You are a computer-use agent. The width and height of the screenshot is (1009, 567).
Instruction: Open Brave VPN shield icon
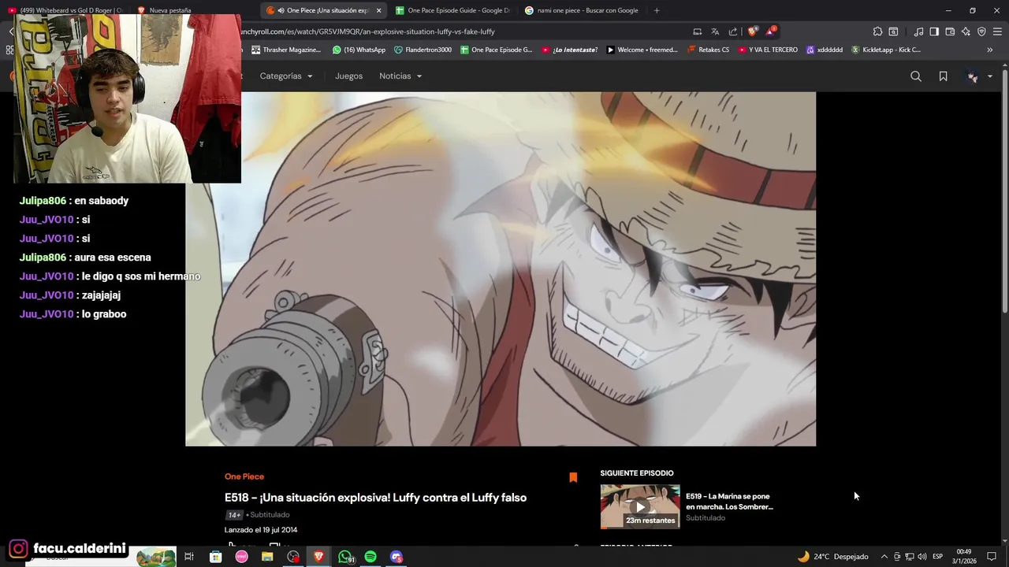981,31
